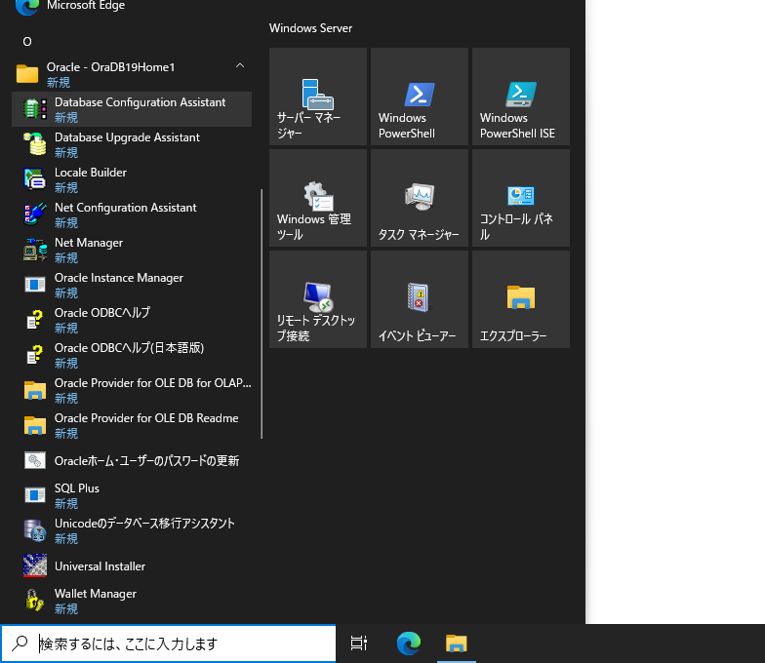Click the "Net Manager" label text

pos(89,243)
